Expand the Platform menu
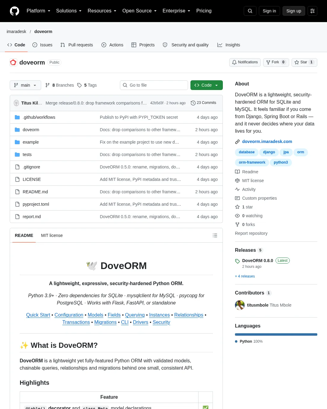327x409 pixels. point(38,11)
